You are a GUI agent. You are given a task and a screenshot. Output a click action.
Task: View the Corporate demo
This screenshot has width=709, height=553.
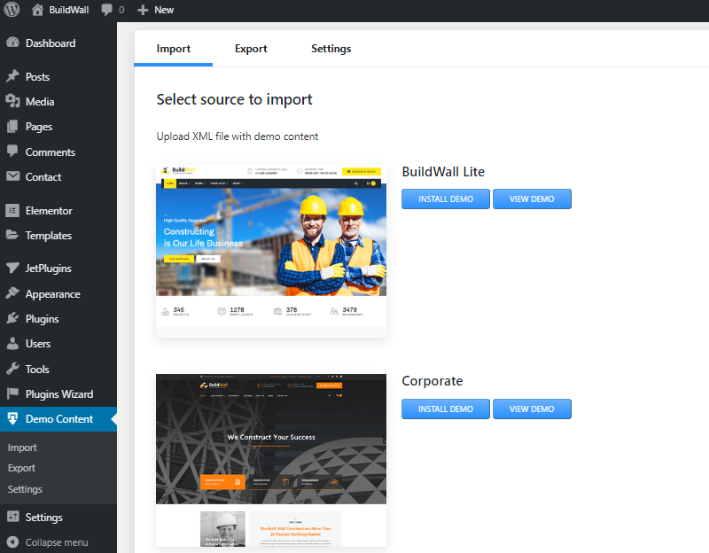pos(532,409)
